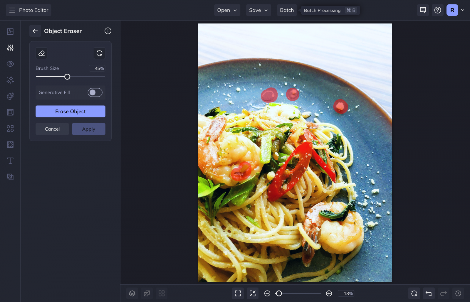Open the Effects sparkles tool

click(x=10, y=80)
